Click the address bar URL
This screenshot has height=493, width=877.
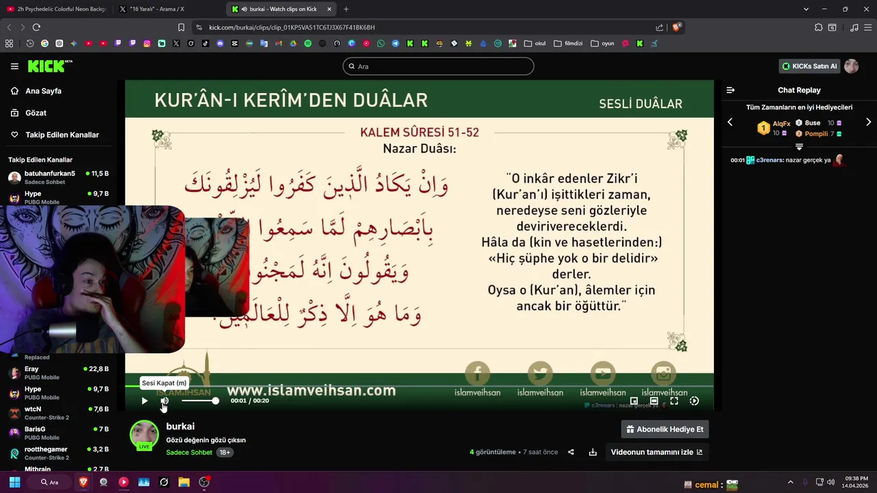coord(292,27)
